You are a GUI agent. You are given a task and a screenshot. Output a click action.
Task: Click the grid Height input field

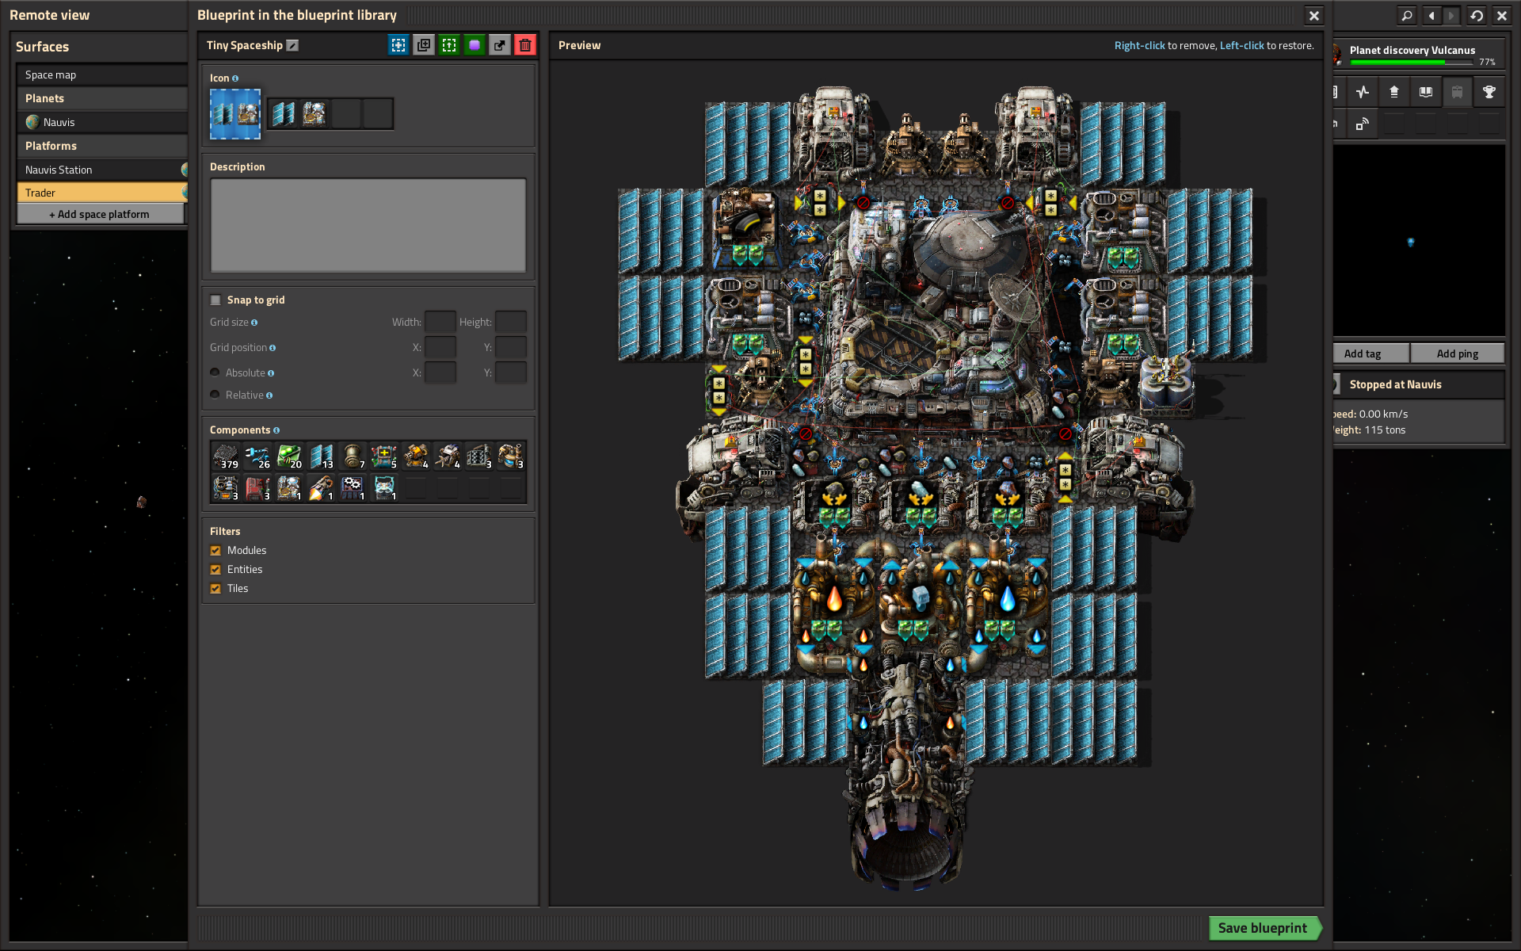point(511,322)
